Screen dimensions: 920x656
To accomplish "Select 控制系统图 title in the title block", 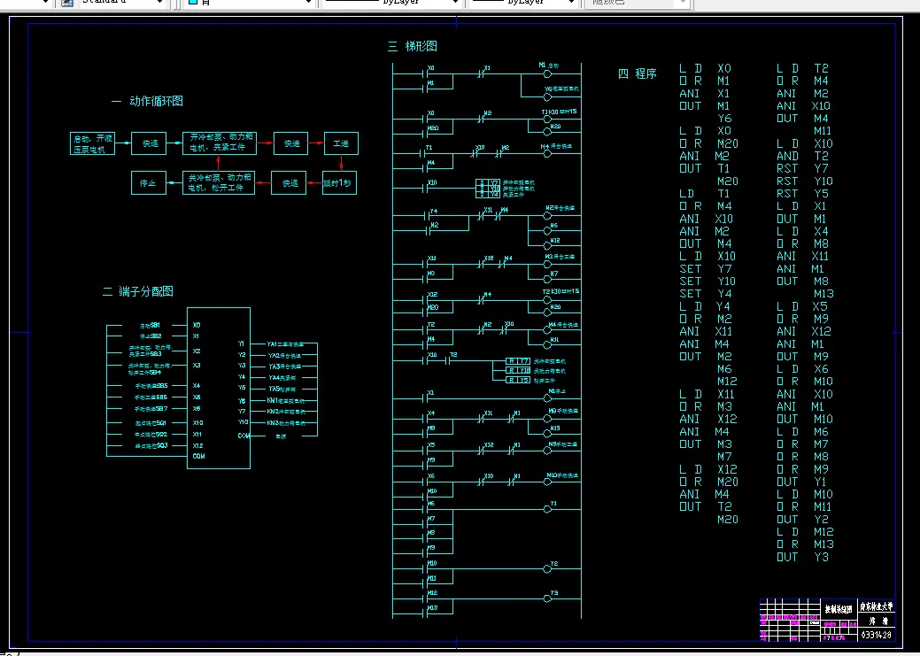I will tap(839, 610).
